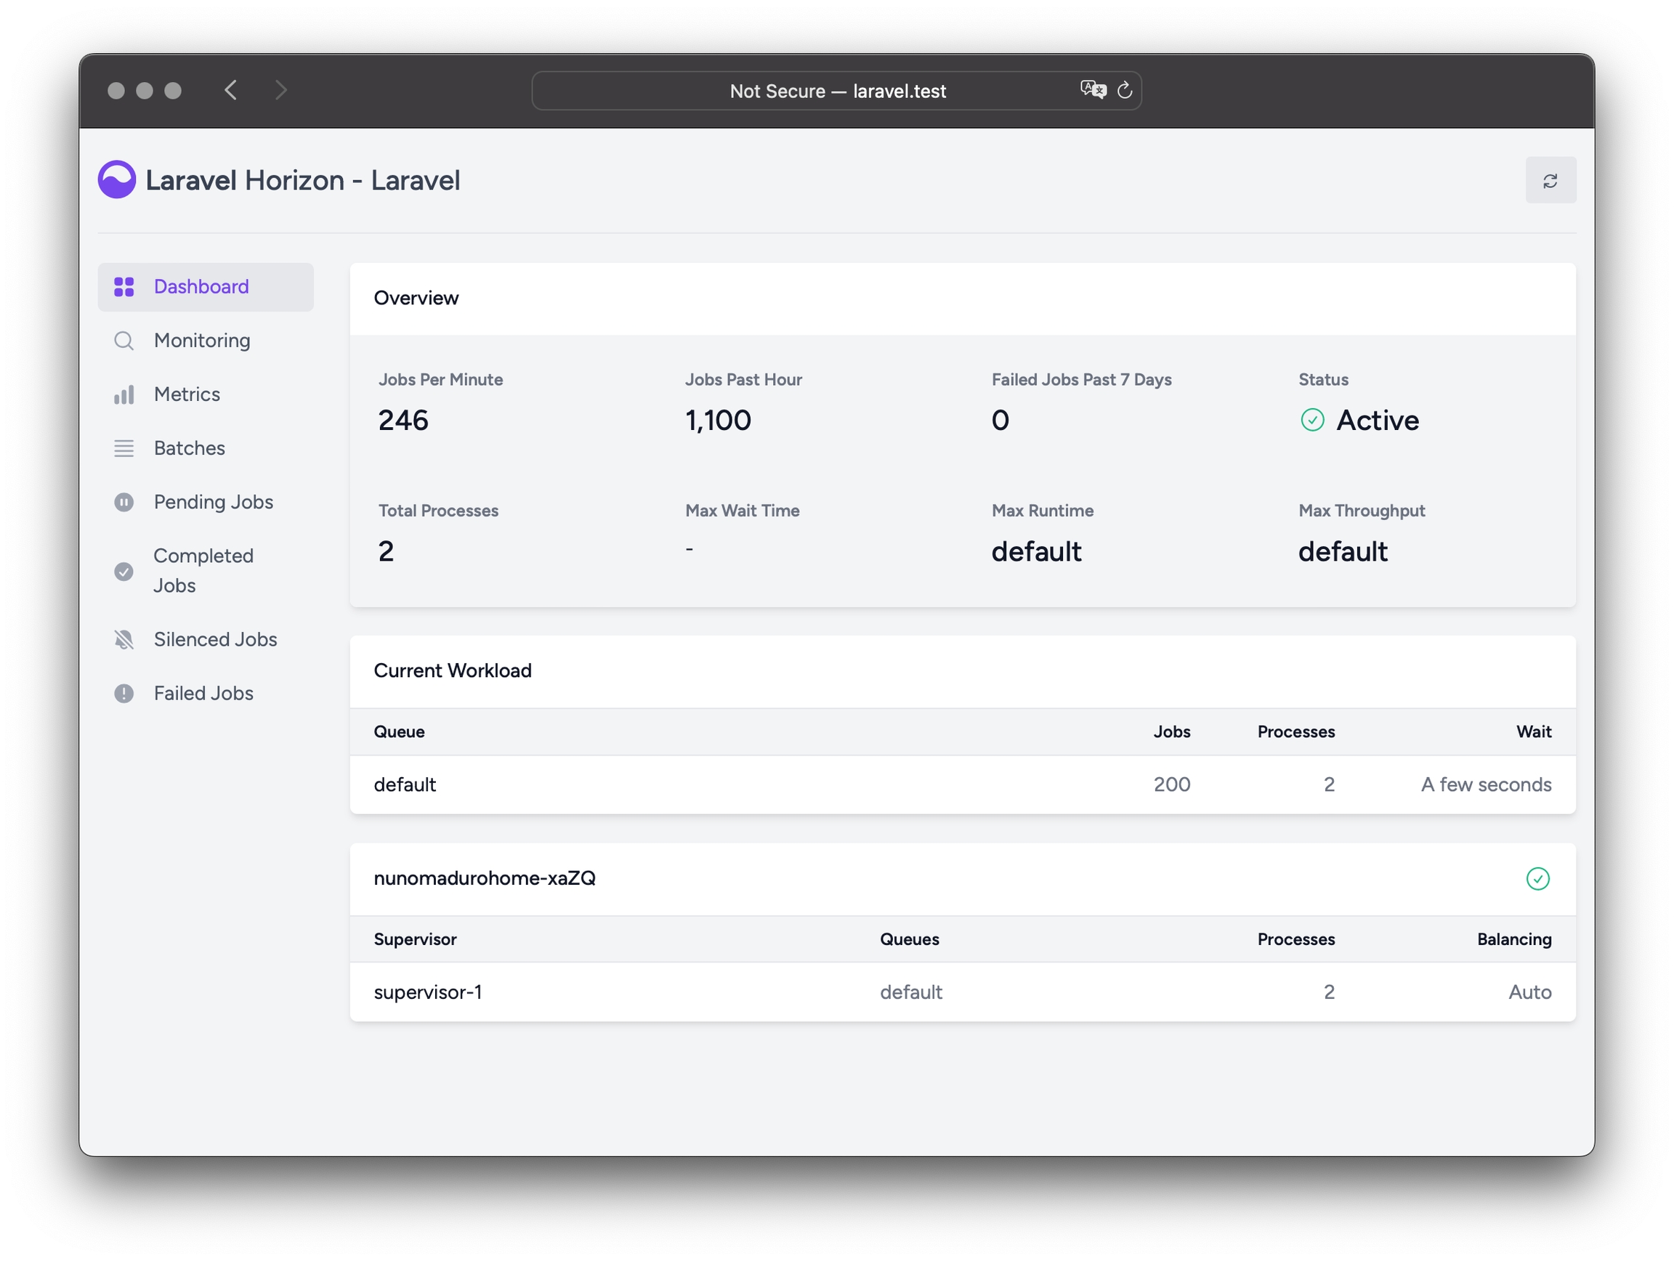This screenshot has height=1261, width=1674.
Task: Go back using the browser arrow
Action: click(231, 90)
